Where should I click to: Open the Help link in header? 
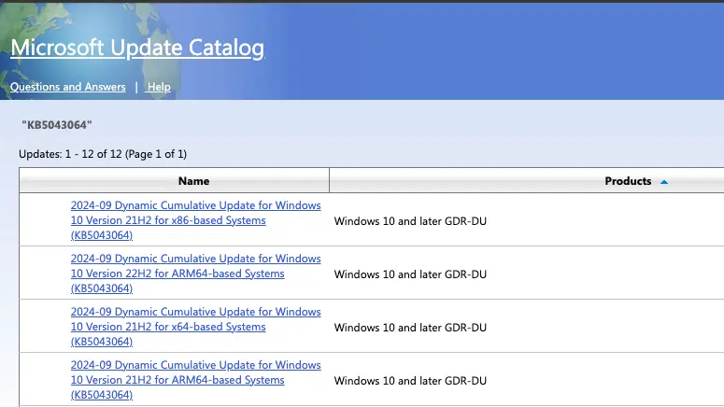click(159, 87)
